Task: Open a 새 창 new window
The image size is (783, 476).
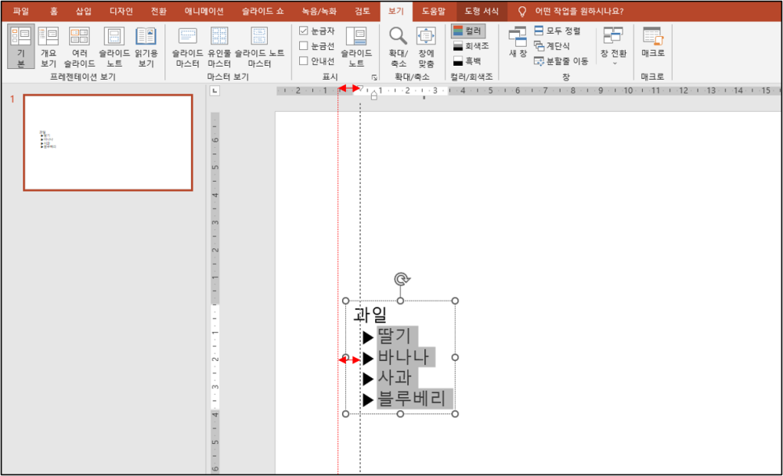Action: tap(518, 42)
